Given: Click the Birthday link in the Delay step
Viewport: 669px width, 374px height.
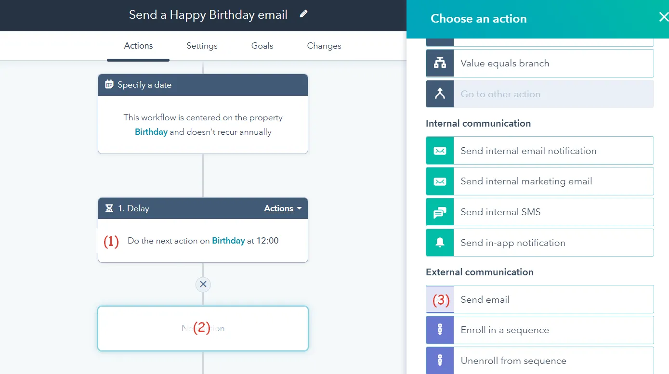Looking at the screenshot, I should click(228, 241).
